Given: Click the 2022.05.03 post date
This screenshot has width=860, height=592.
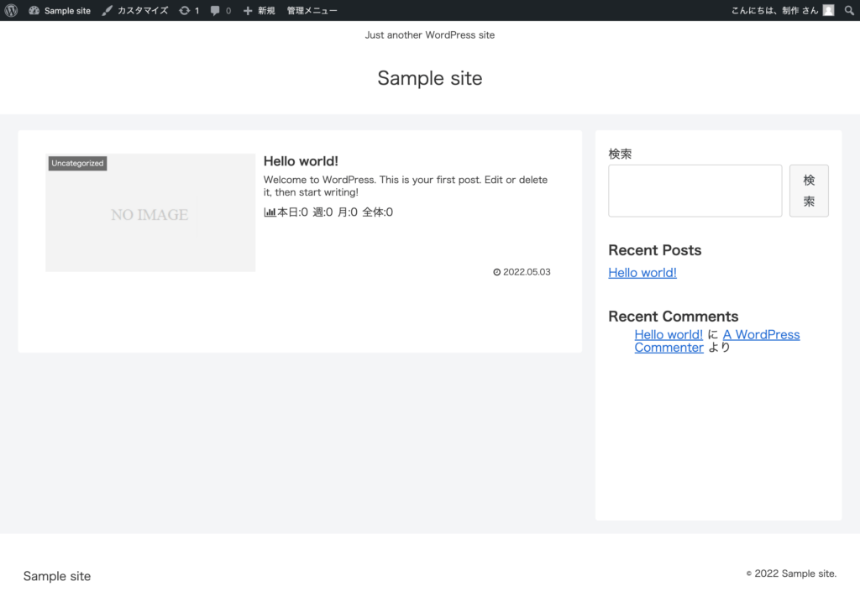Looking at the screenshot, I should 527,272.
